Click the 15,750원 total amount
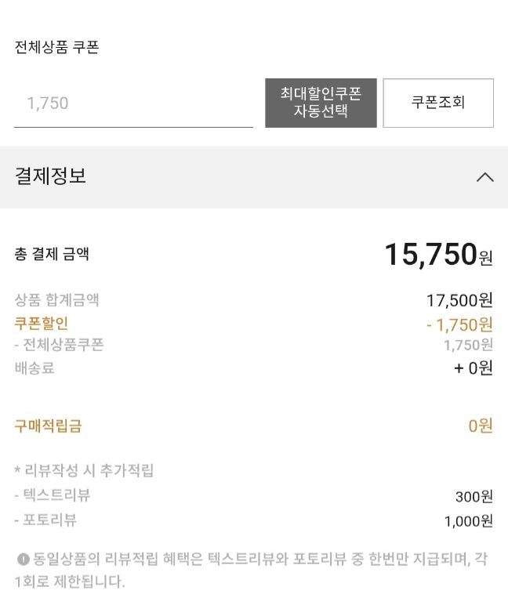The height and width of the screenshot is (605, 508). (x=438, y=255)
